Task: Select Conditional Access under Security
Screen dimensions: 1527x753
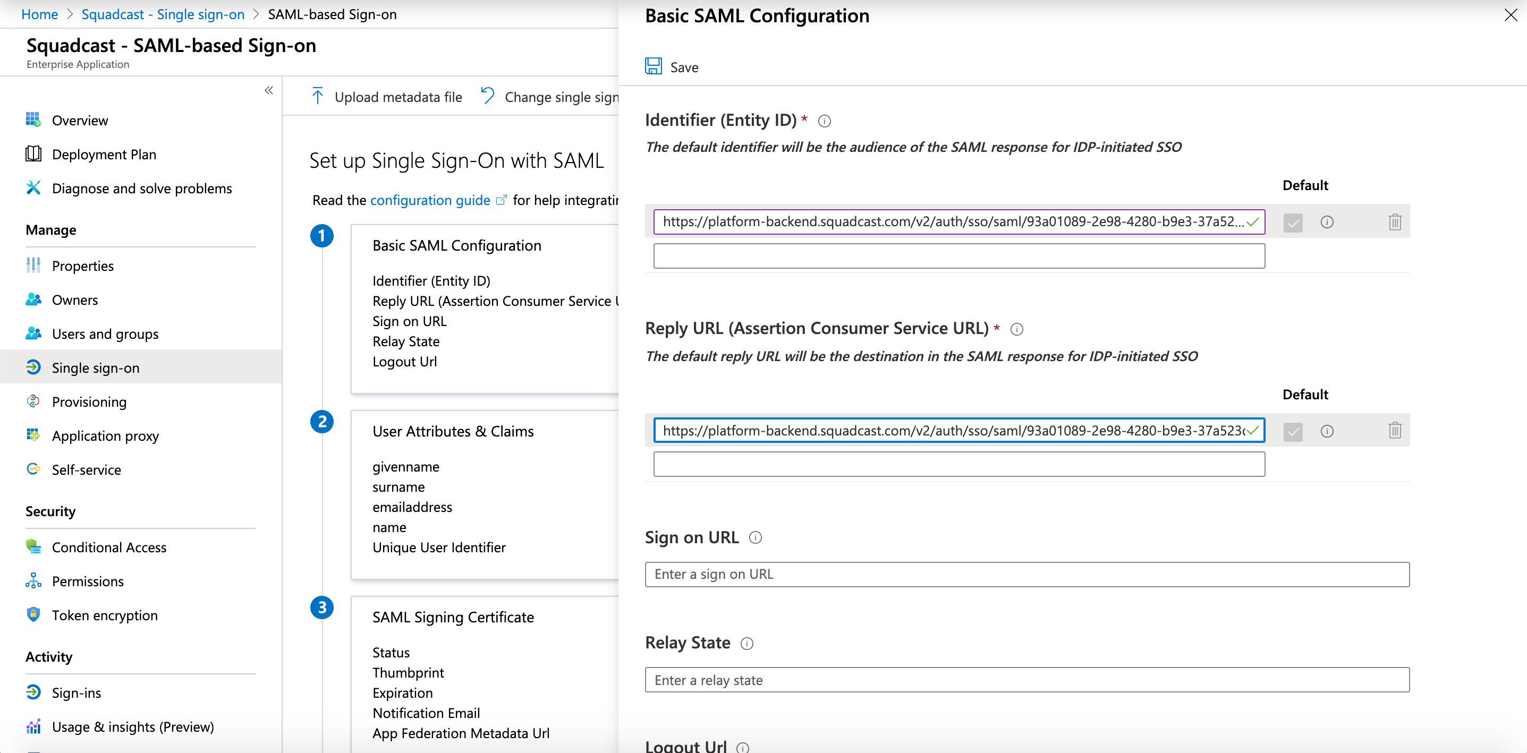Action: (x=109, y=547)
